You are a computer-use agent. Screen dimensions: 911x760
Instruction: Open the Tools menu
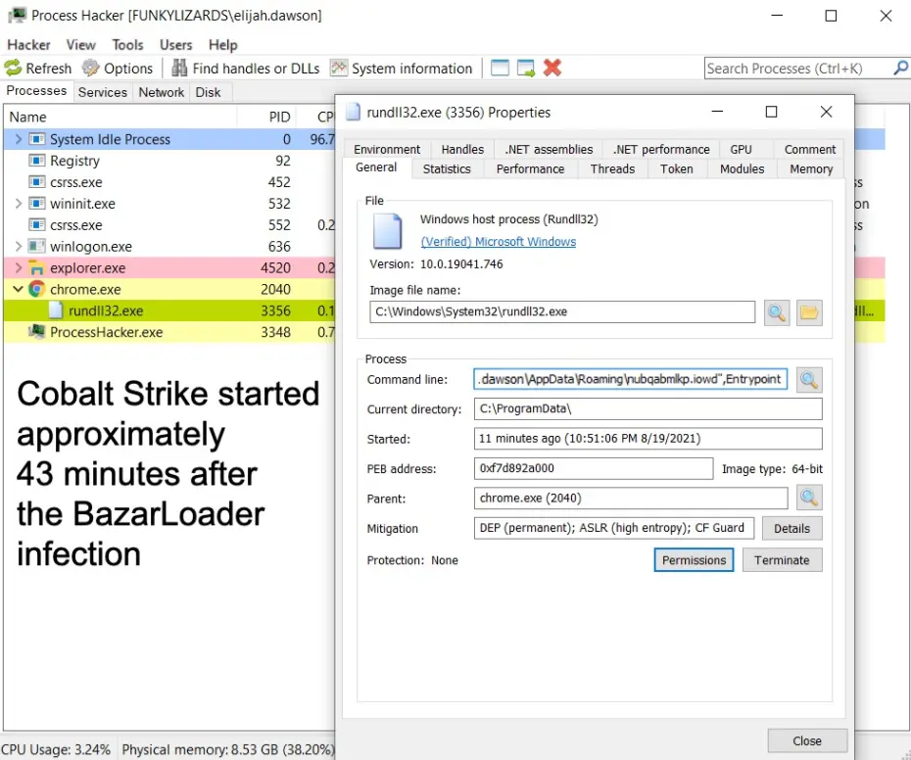(x=127, y=45)
